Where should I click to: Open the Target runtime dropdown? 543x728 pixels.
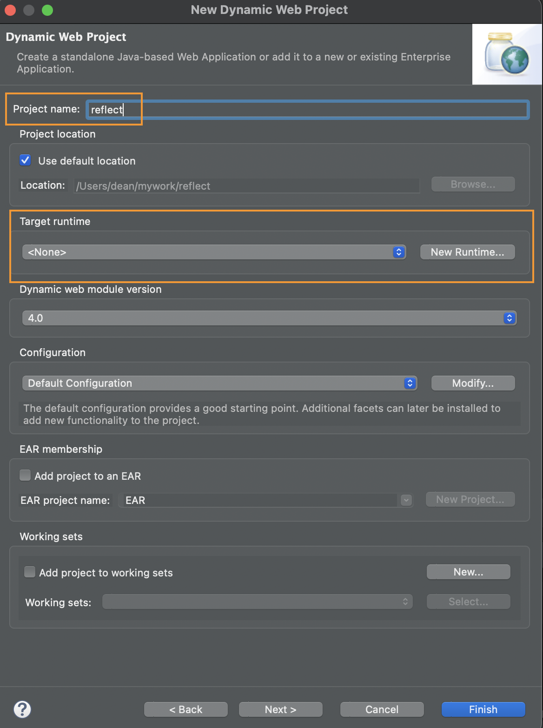pos(214,252)
